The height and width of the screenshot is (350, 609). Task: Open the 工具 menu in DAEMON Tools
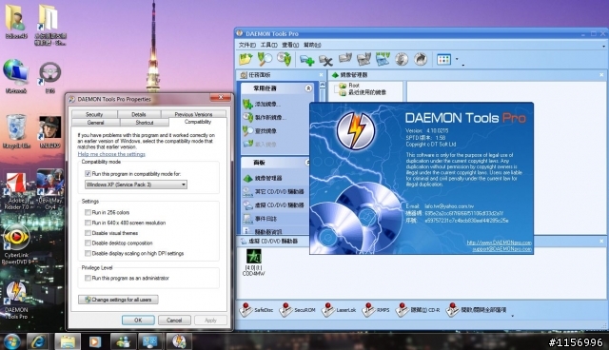(x=268, y=45)
